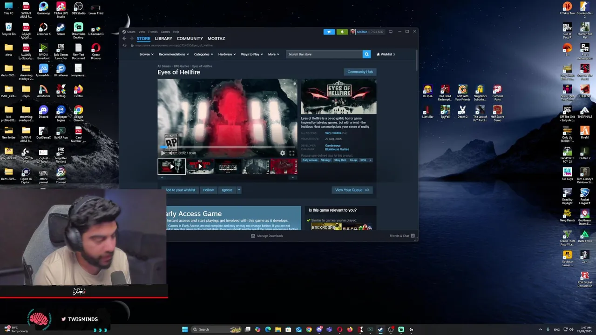Viewport: 596px width, 335px height.
Task: Select the Epic Games Launcher icon
Action: pyautogui.click(x=61, y=52)
